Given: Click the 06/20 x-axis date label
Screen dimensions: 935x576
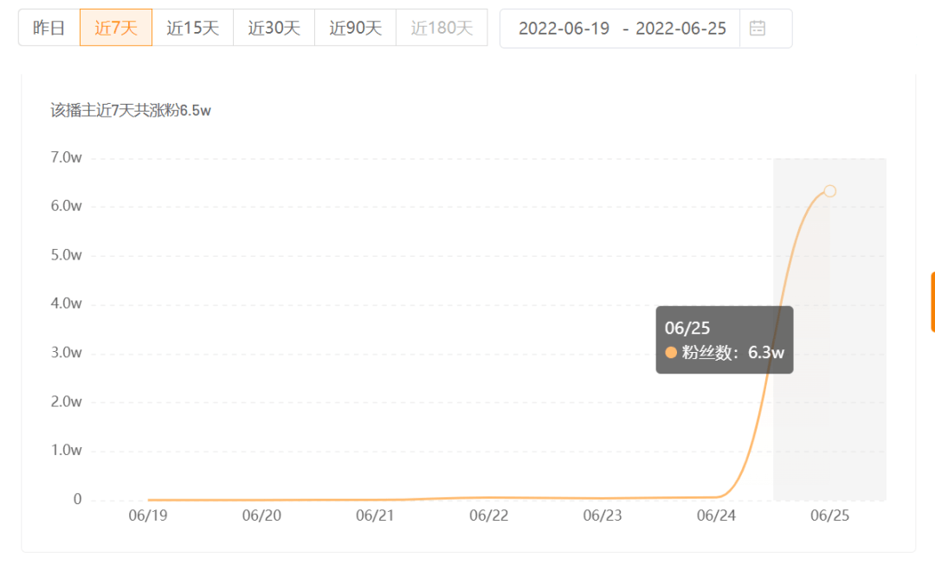Looking at the screenshot, I should (261, 515).
